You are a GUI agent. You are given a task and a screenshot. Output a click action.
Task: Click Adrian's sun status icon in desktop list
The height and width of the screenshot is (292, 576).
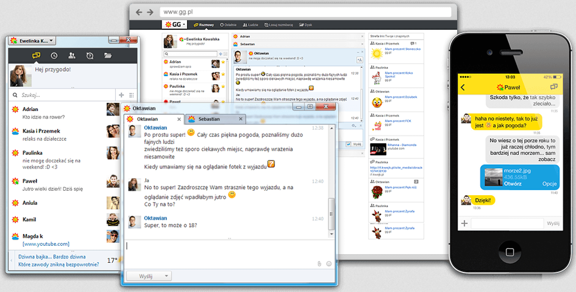15,109
